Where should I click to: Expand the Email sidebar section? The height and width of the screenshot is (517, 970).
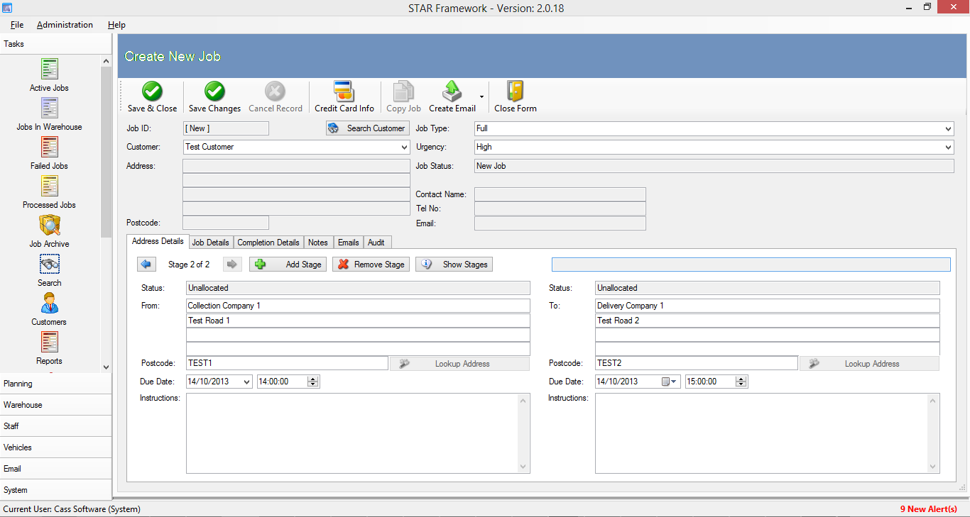pos(55,469)
